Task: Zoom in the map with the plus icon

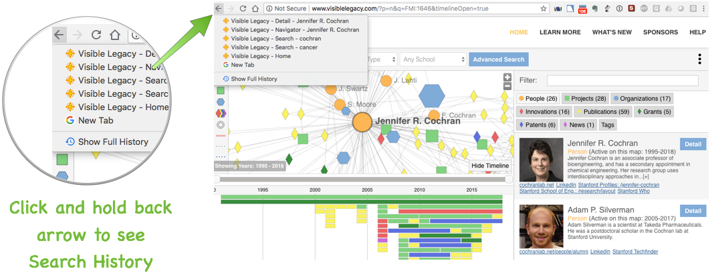Action: click(x=507, y=77)
